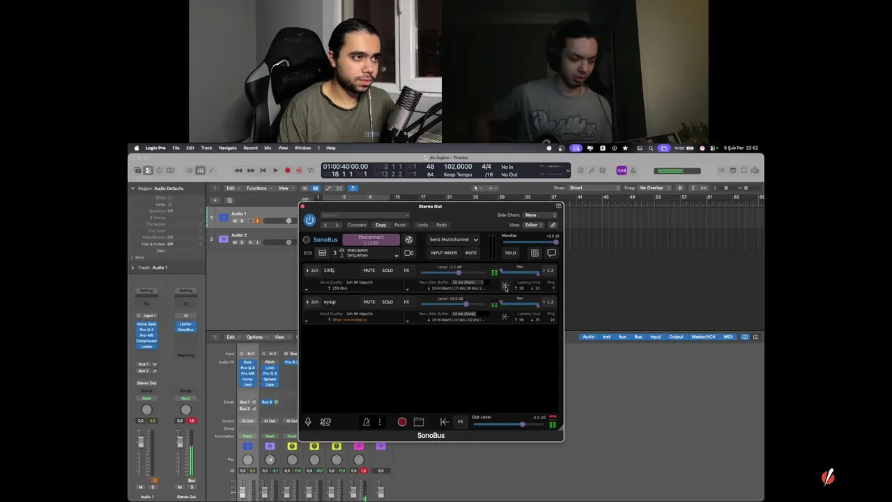
Task: Toggle main MUTE next to INPUT MIXER
Action: click(471, 253)
